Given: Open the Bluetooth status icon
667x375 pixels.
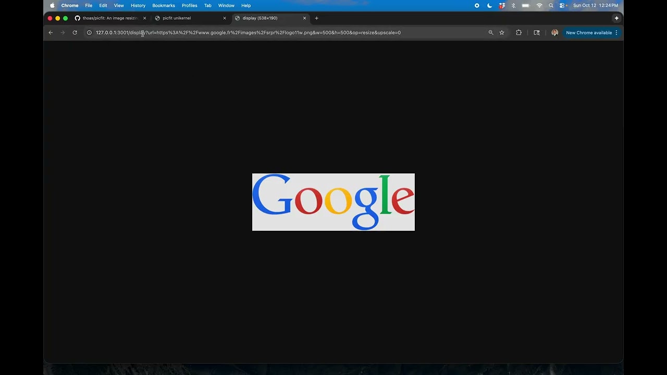Looking at the screenshot, I should pos(513,6).
